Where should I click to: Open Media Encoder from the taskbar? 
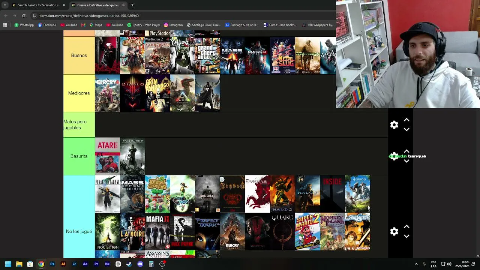(107, 264)
